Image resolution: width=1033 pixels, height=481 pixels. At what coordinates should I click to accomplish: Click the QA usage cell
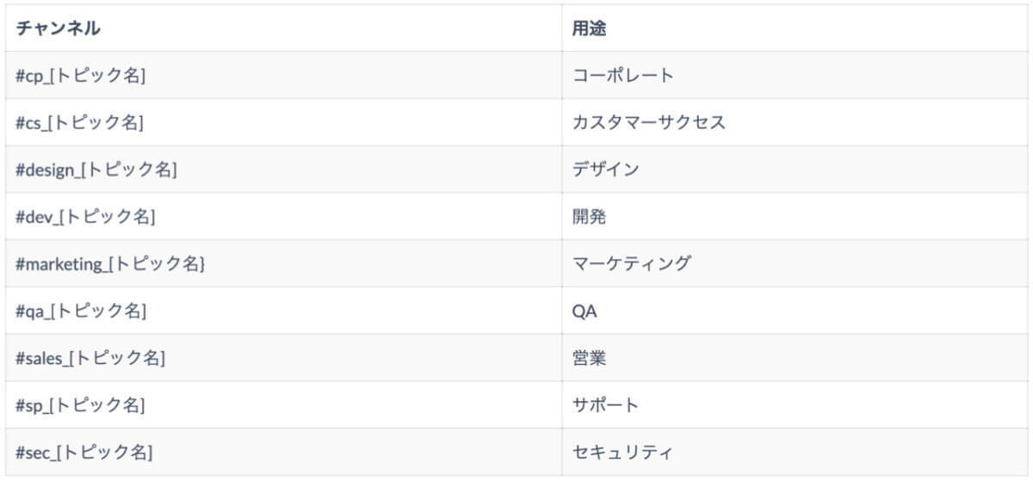[x=795, y=311]
